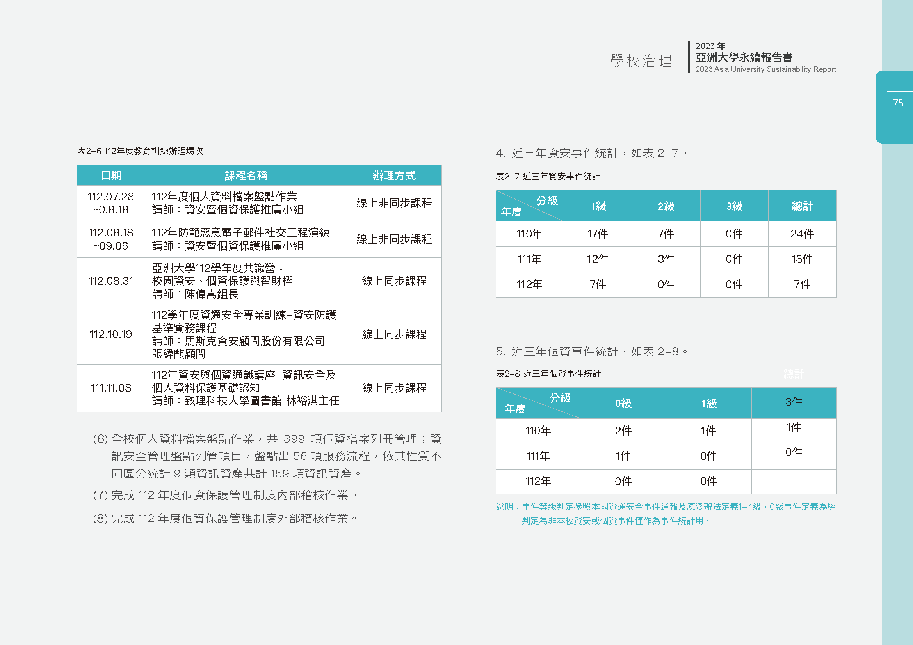Click the course 112年度個人資料檔案盤點作業

pos(224,197)
